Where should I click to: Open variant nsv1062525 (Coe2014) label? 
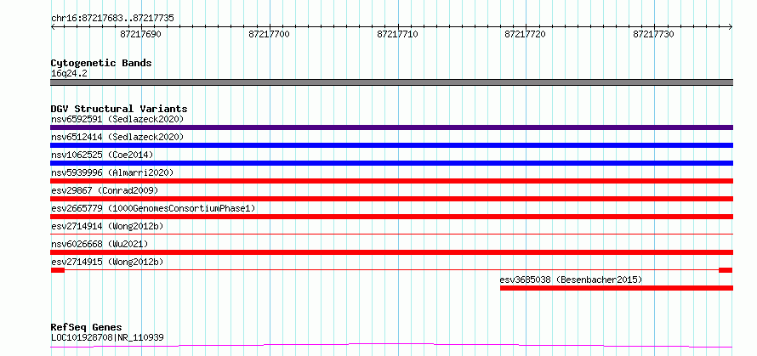pos(102,155)
